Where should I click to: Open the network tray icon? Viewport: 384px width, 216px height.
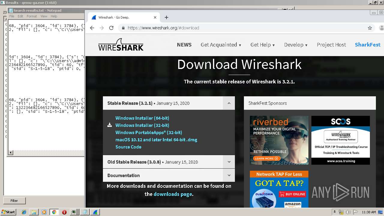click(341, 212)
